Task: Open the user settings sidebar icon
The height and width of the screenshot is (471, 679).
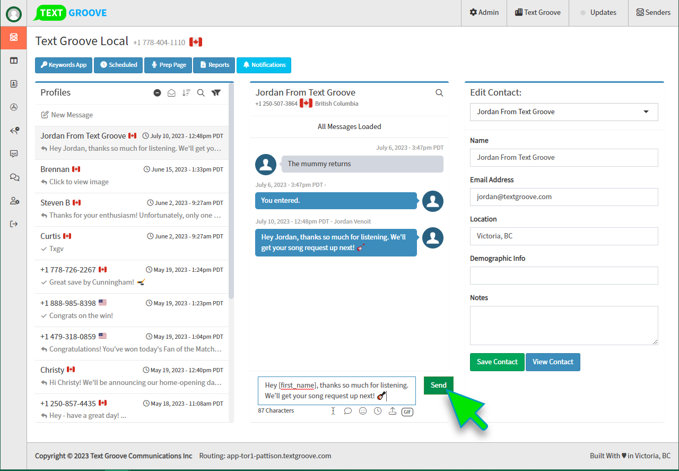Action: coord(14,201)
